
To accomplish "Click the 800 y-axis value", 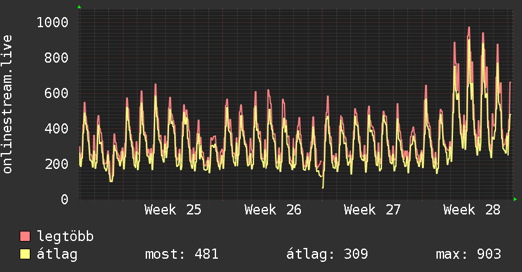I will tap(56, 58).
